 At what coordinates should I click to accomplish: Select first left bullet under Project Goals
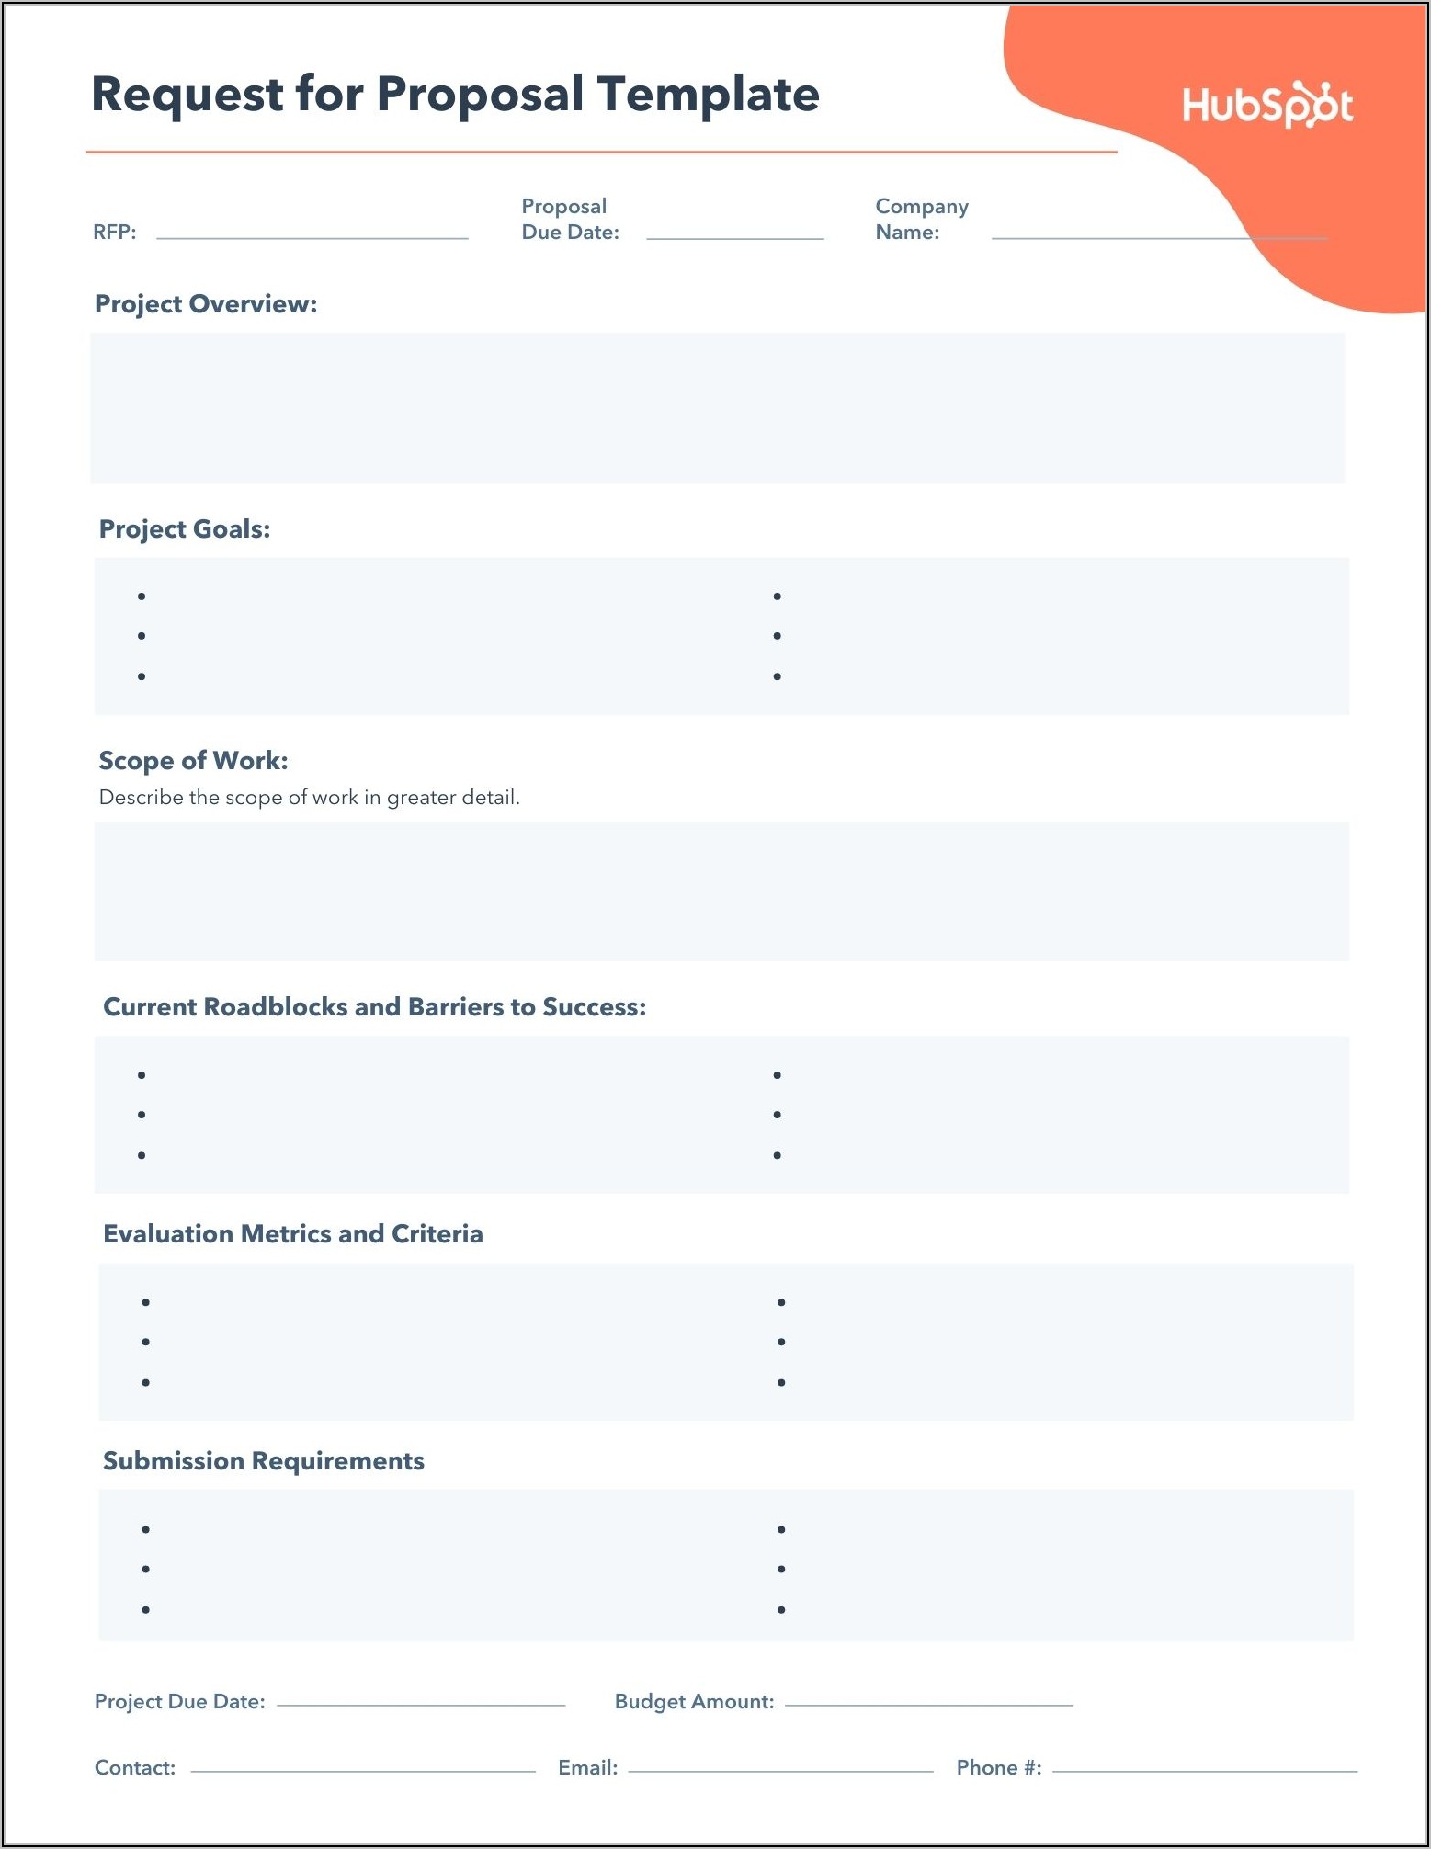coord(142,596)
